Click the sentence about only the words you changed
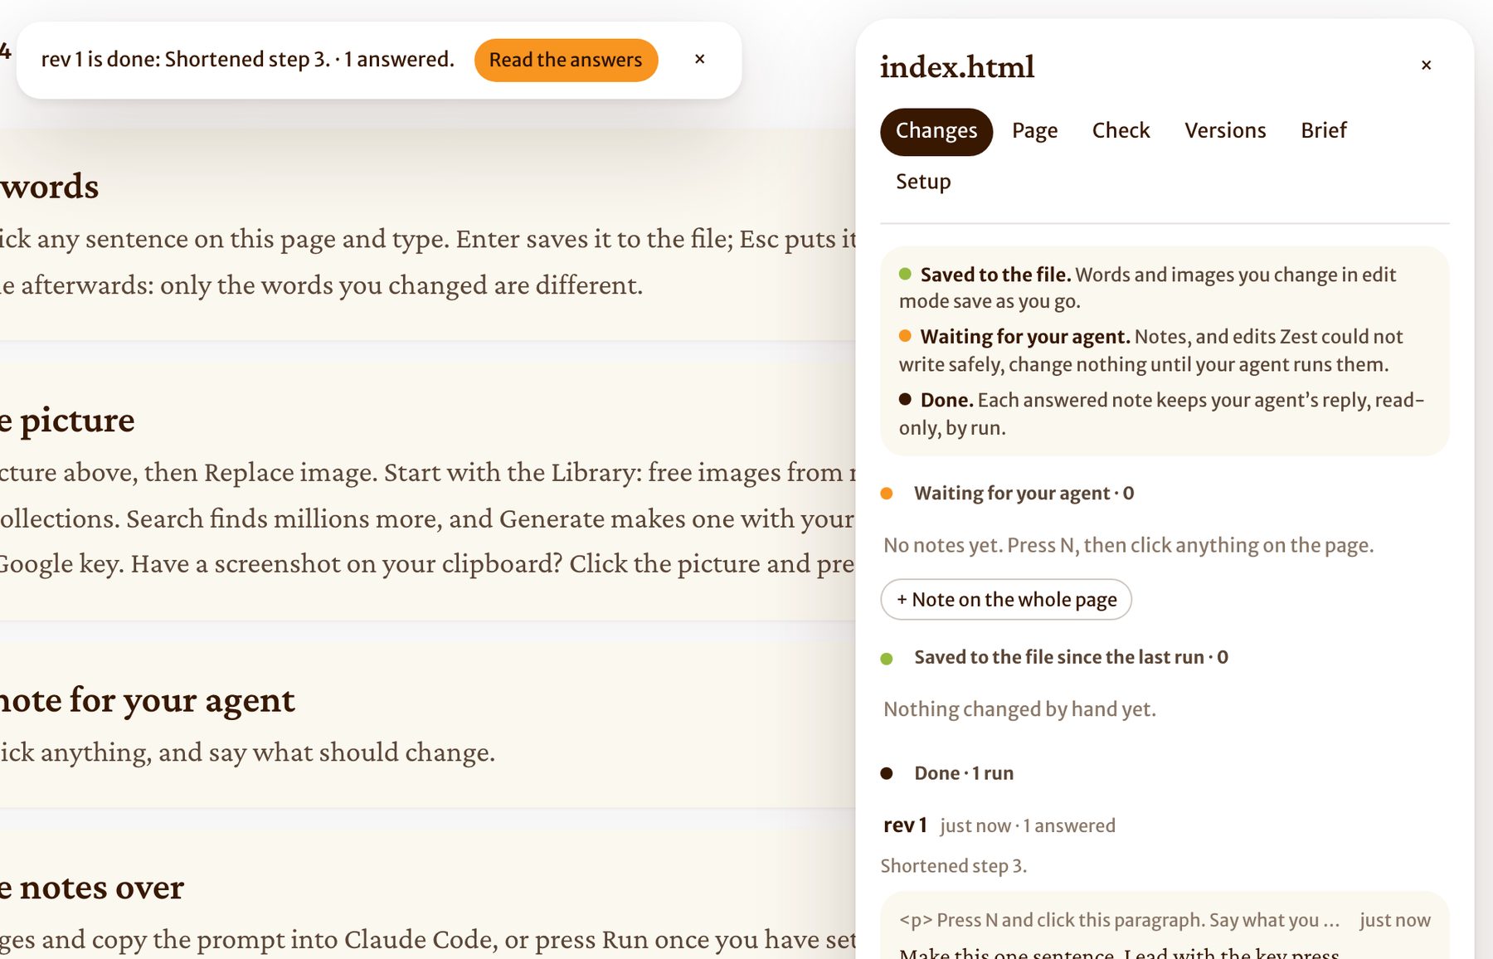The image size is (1493, 959). pyautogui.click(x=322, y=285)
